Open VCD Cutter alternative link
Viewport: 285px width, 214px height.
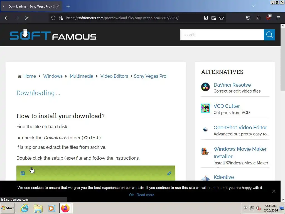pos(227,106)
